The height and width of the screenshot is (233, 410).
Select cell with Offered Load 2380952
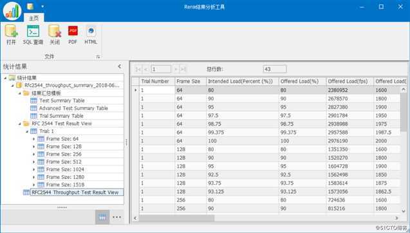tap(350, 90)
